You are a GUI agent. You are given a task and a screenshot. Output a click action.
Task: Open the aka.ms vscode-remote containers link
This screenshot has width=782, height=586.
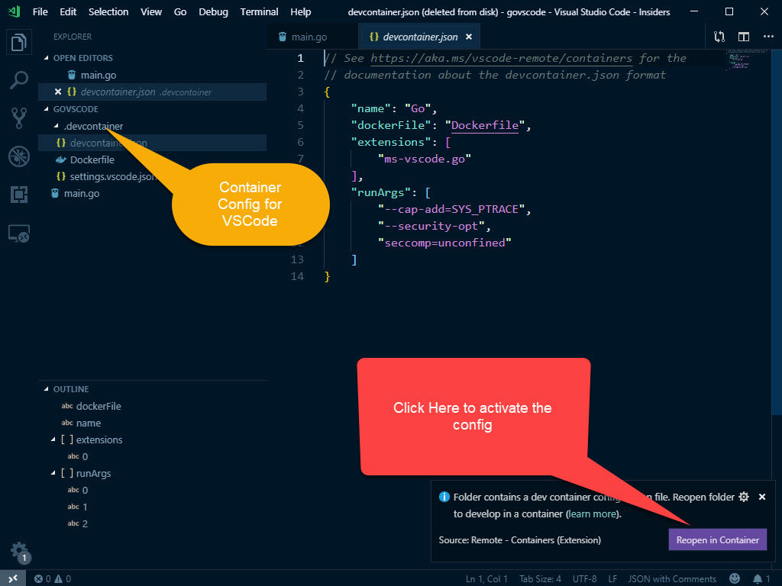point(501,58)
